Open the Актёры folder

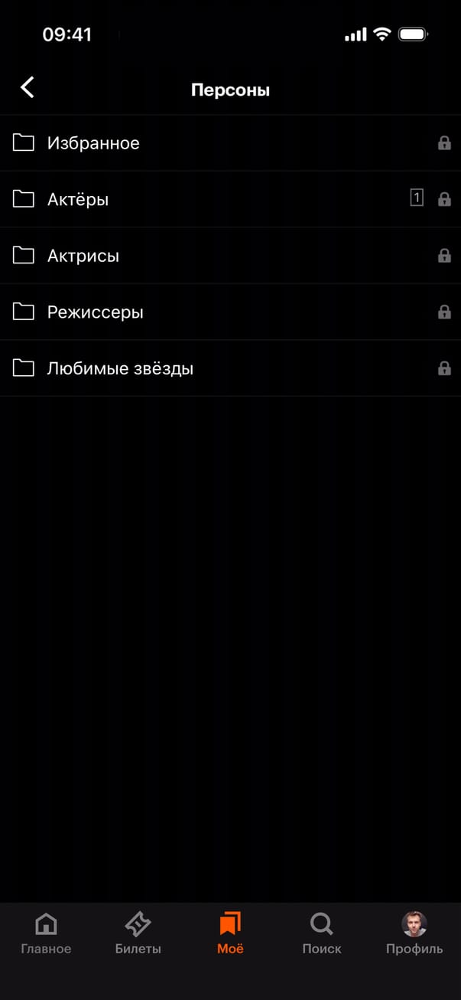pos(230,199)
